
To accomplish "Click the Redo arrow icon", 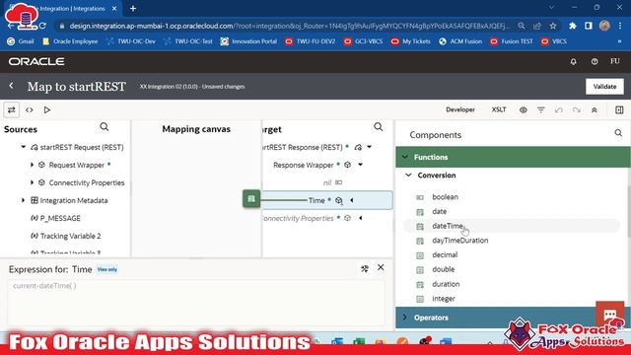I will coord(576,109).
